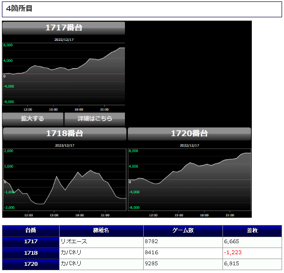Click the 4箇所目 heading box

(142, 10)
